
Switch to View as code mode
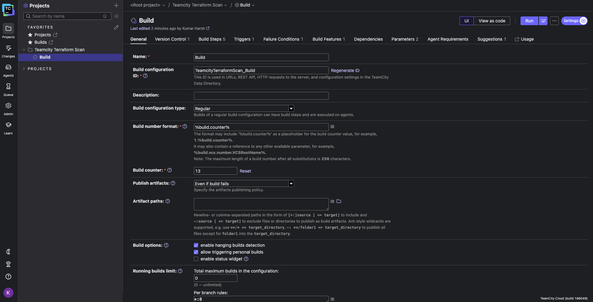coord(492,21)
